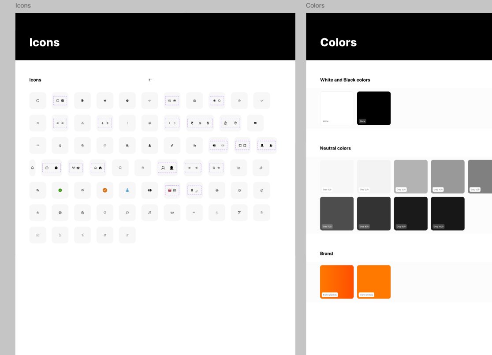
Task: Click the blue meditation figure icon
Action: [x=127, y=190]
